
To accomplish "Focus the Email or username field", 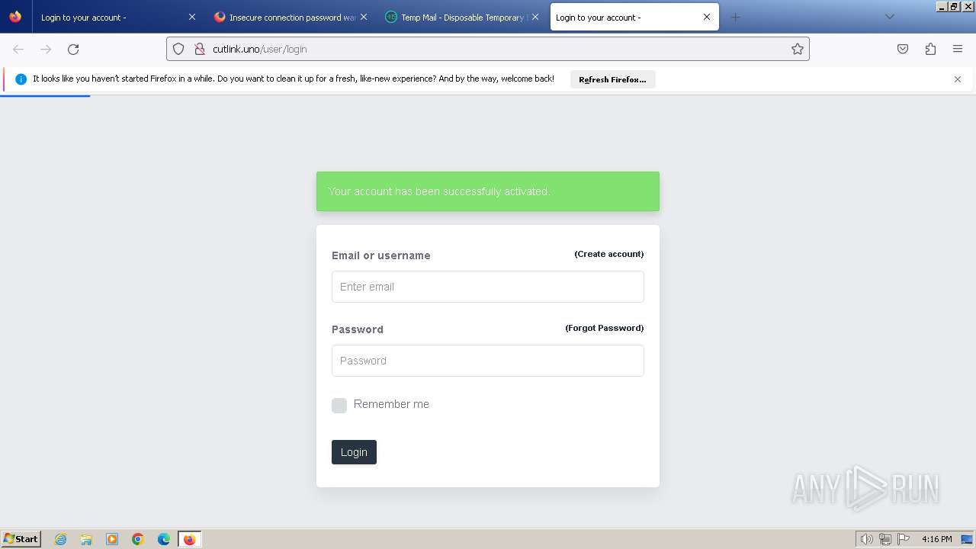I will click(488, 287).
